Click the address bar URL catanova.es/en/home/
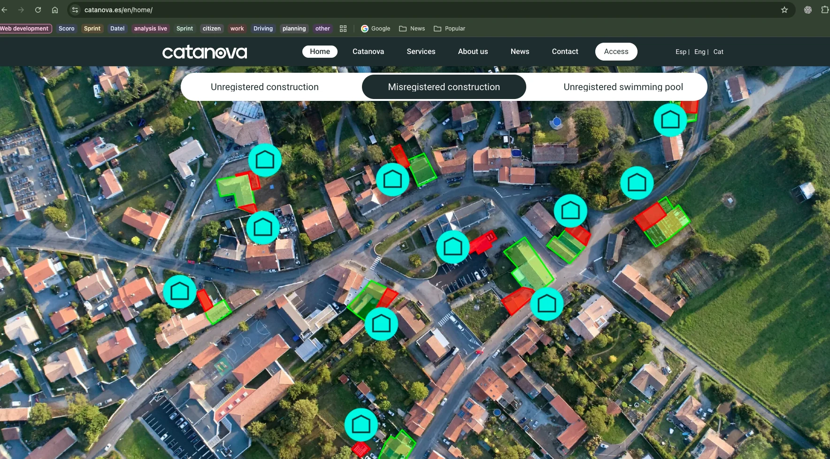 (x=118, y=10)
